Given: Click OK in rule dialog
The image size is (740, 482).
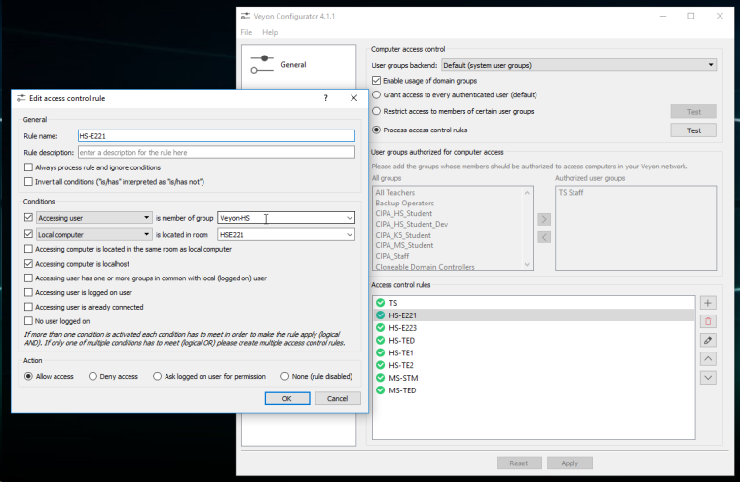Looking at the screenshot, I should (x=287, y=398).
